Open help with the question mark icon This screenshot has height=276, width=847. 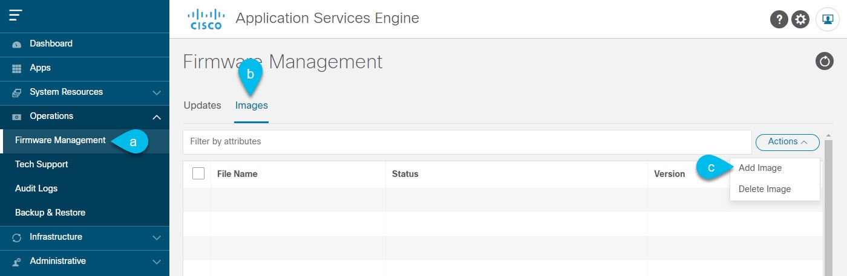tap(779, 19)
